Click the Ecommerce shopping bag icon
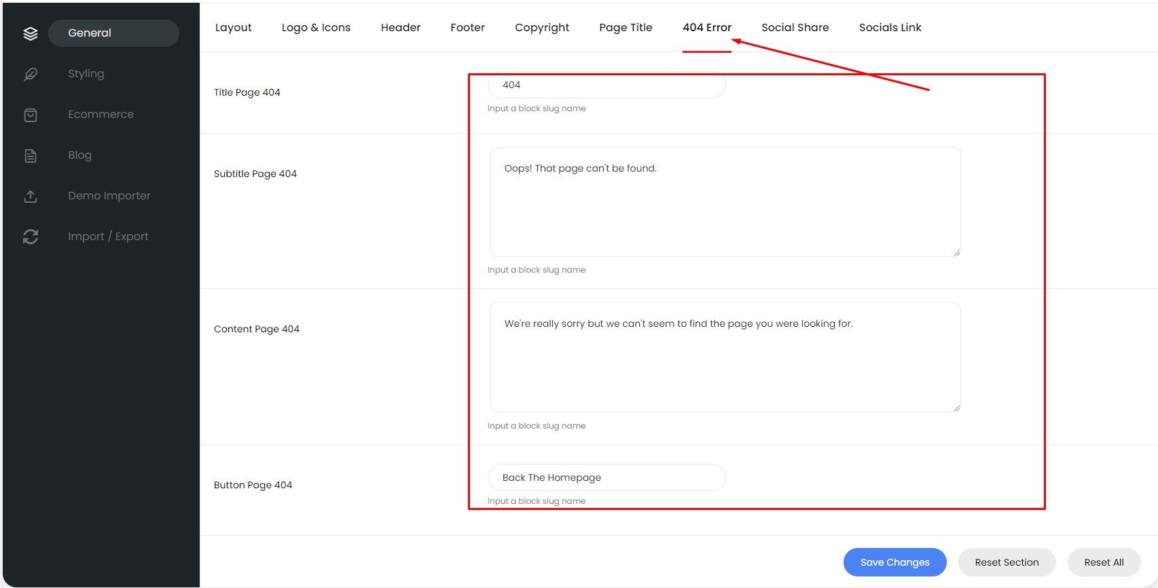This screenshot has height=588, width=1158. tap(31, 115)
